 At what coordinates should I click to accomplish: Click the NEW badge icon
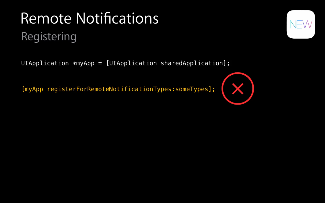click(x=301, y=24)
